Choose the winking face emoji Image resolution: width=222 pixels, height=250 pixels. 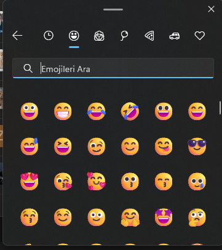[97, 147]
